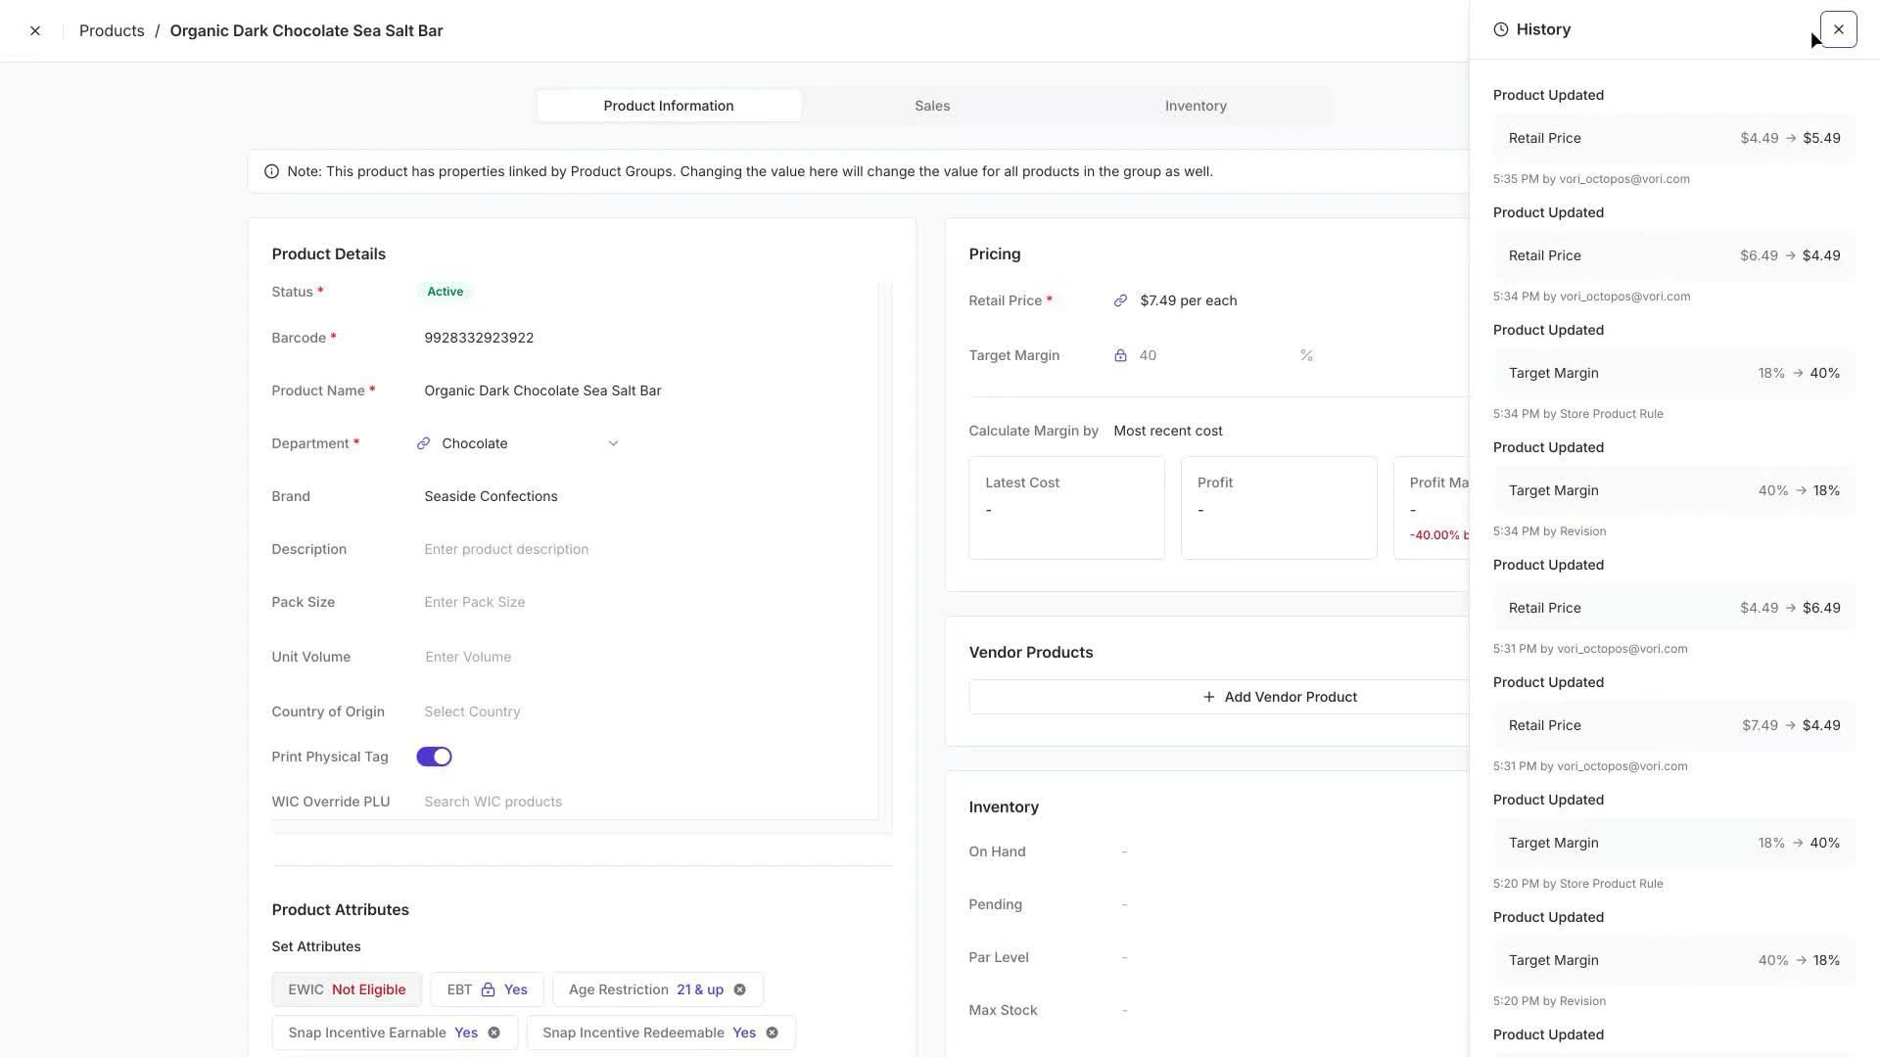Switch to the Inventory tab
Screen dimensions: 1880x1057
pos(1196,105)
